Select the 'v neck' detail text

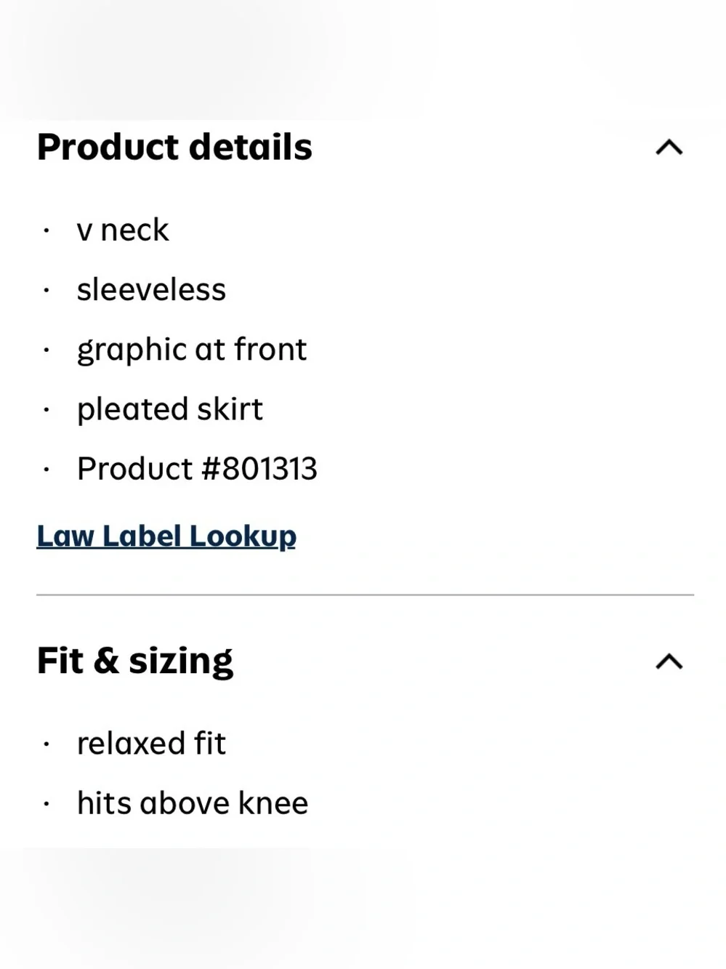coord(123,230)
